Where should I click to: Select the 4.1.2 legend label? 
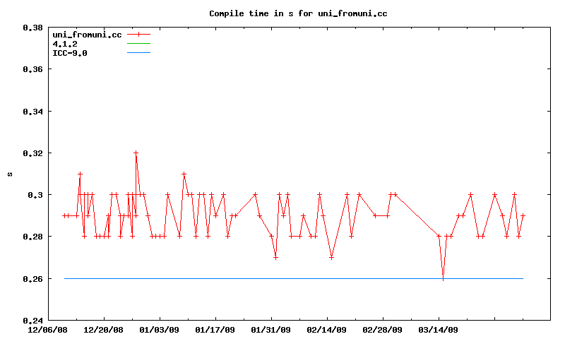pos(65,44)
